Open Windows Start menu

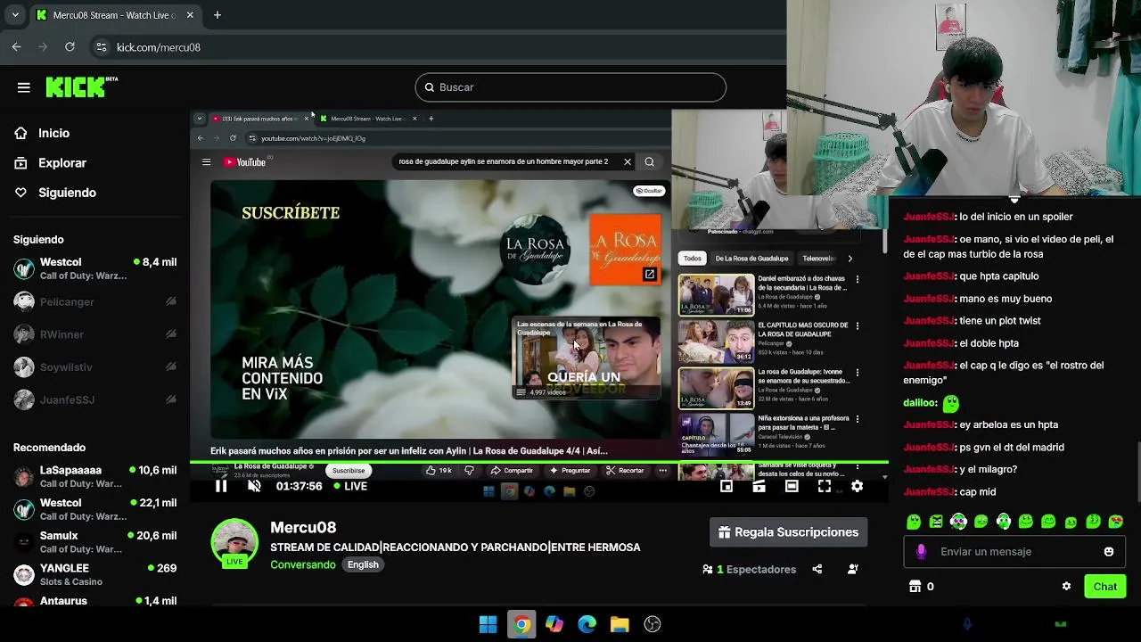tap(488, 624)
